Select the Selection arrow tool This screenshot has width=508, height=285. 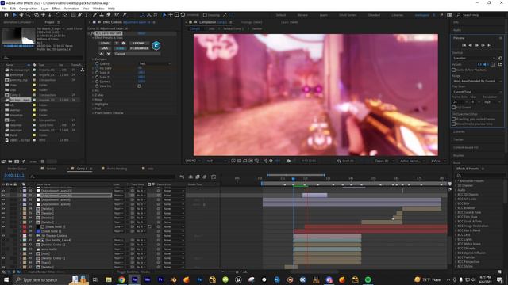tap(14, 15)
